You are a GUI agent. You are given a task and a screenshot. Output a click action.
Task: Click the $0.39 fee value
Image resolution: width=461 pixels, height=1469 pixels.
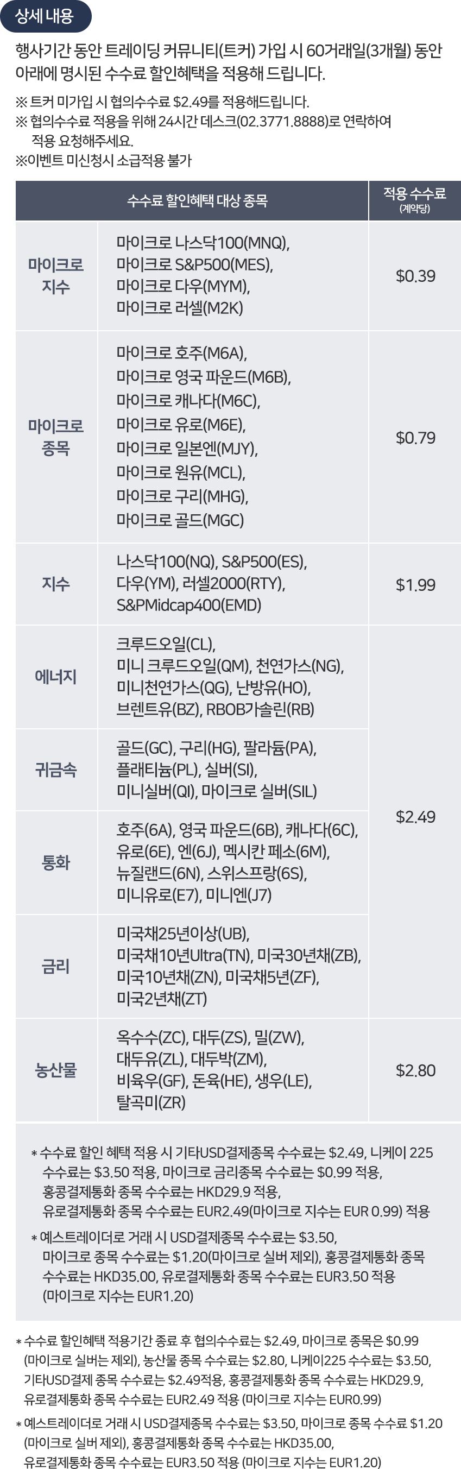click(x=415, y=276)
